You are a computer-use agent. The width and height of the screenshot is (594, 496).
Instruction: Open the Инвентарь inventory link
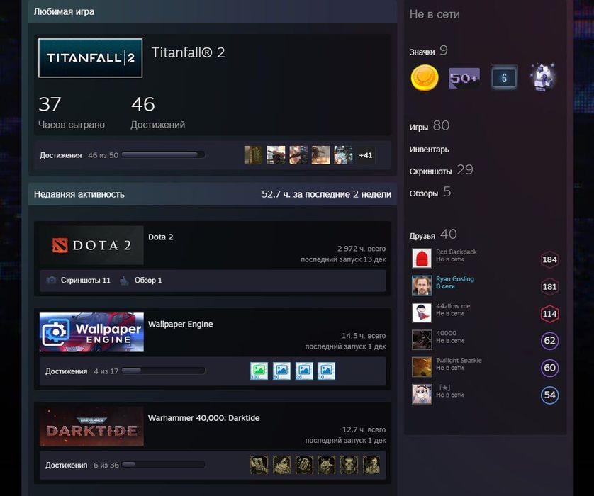pos(429,150)
